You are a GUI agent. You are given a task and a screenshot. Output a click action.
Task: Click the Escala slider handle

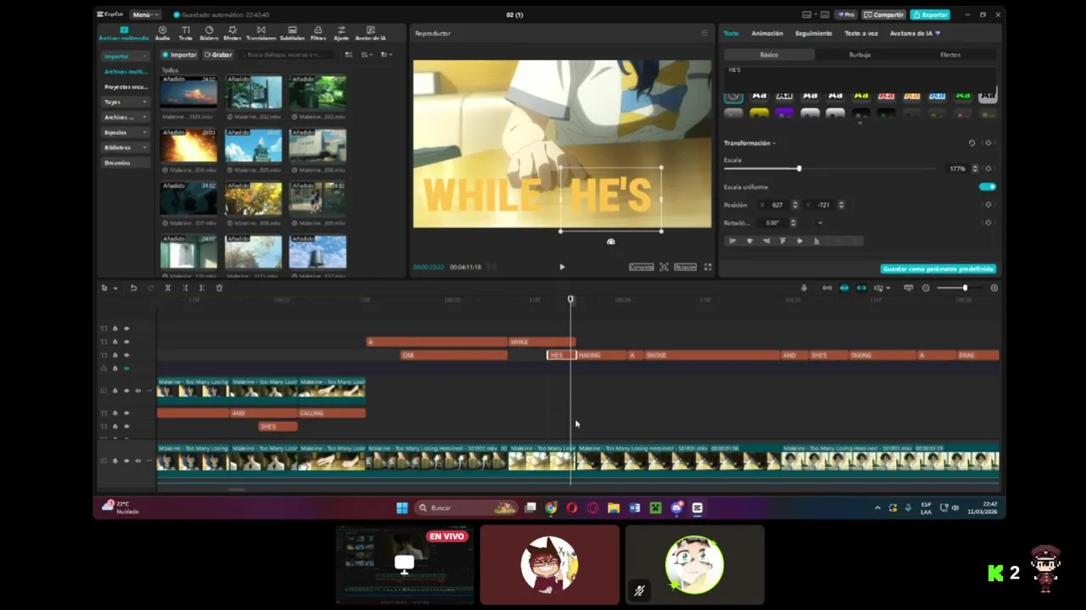coord(798,169)
